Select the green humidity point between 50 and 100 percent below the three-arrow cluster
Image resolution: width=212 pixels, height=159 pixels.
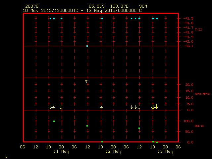click(x=139, y=128)
